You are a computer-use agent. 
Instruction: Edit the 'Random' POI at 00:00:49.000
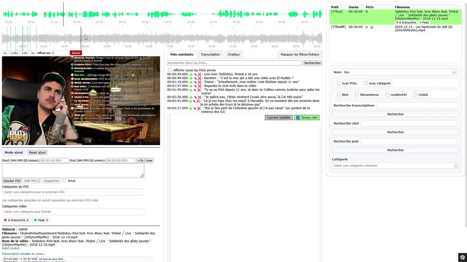pyautogui.click(x=196, y=78)
